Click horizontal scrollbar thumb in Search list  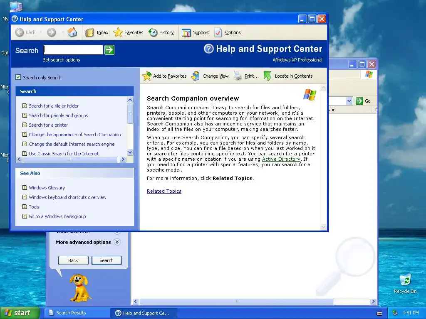pyautogui.click(x=70, y=159)
